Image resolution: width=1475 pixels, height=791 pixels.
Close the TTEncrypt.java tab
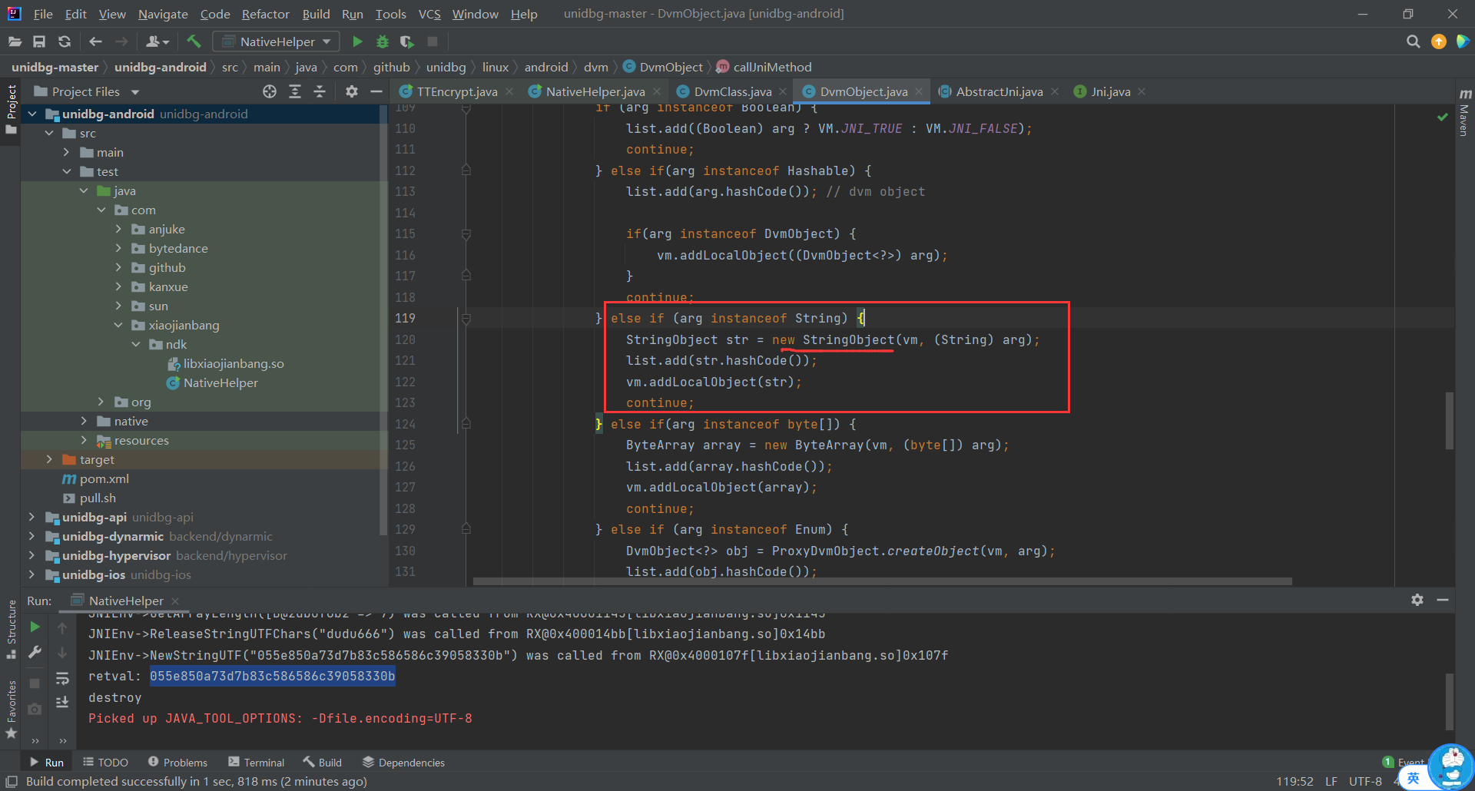point(511,91)
